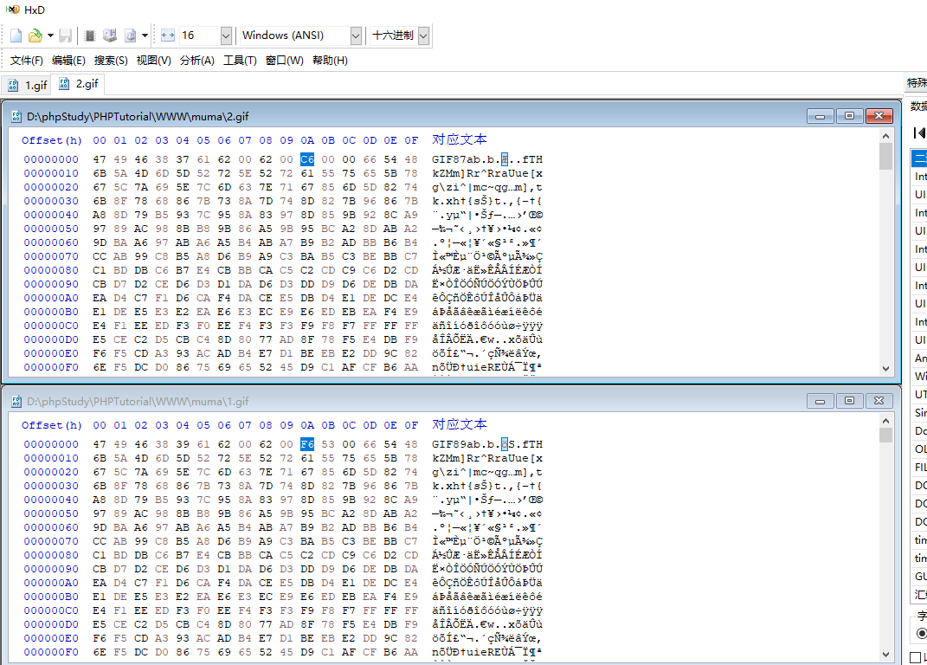Restore the 2.gif child window size
This screenshot has width=927, height=665.
(x=850, y=116)
